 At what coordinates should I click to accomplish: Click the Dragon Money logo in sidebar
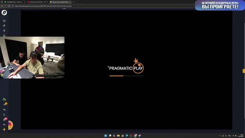tap(4, 13)
